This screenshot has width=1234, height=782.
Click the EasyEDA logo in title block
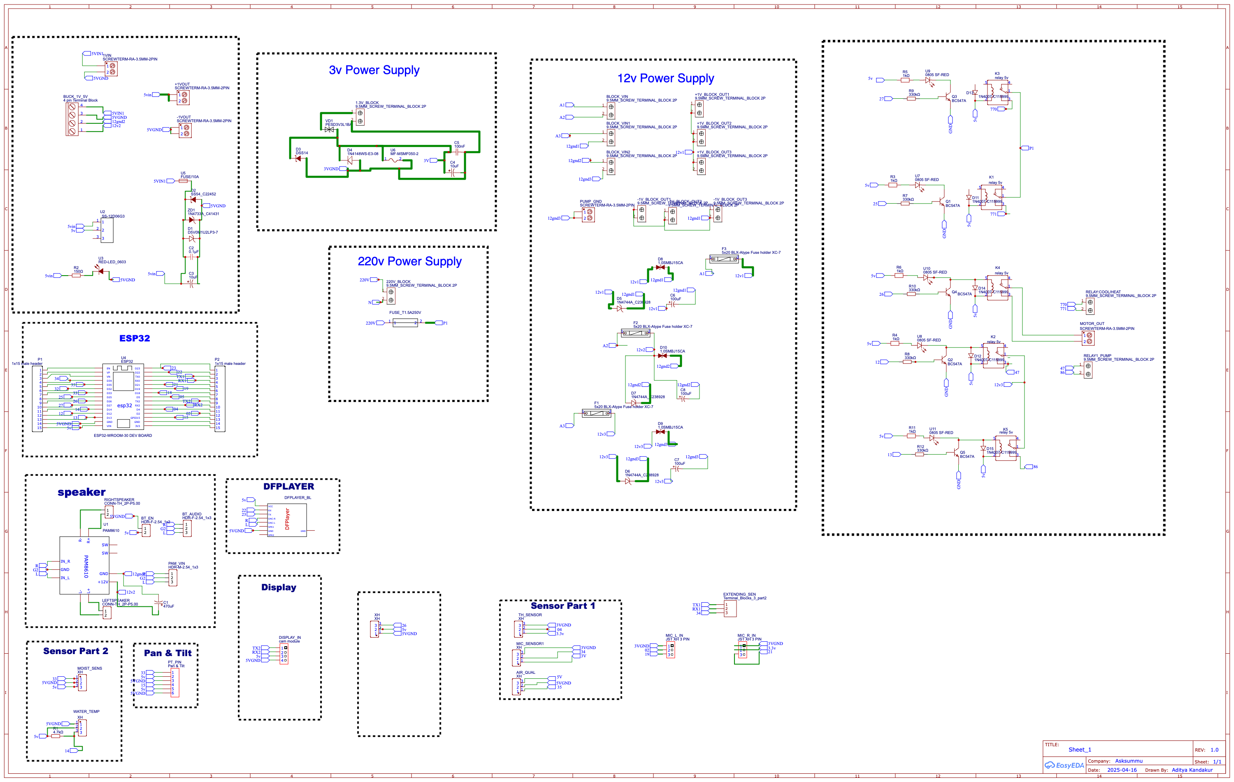[1064, 765]
